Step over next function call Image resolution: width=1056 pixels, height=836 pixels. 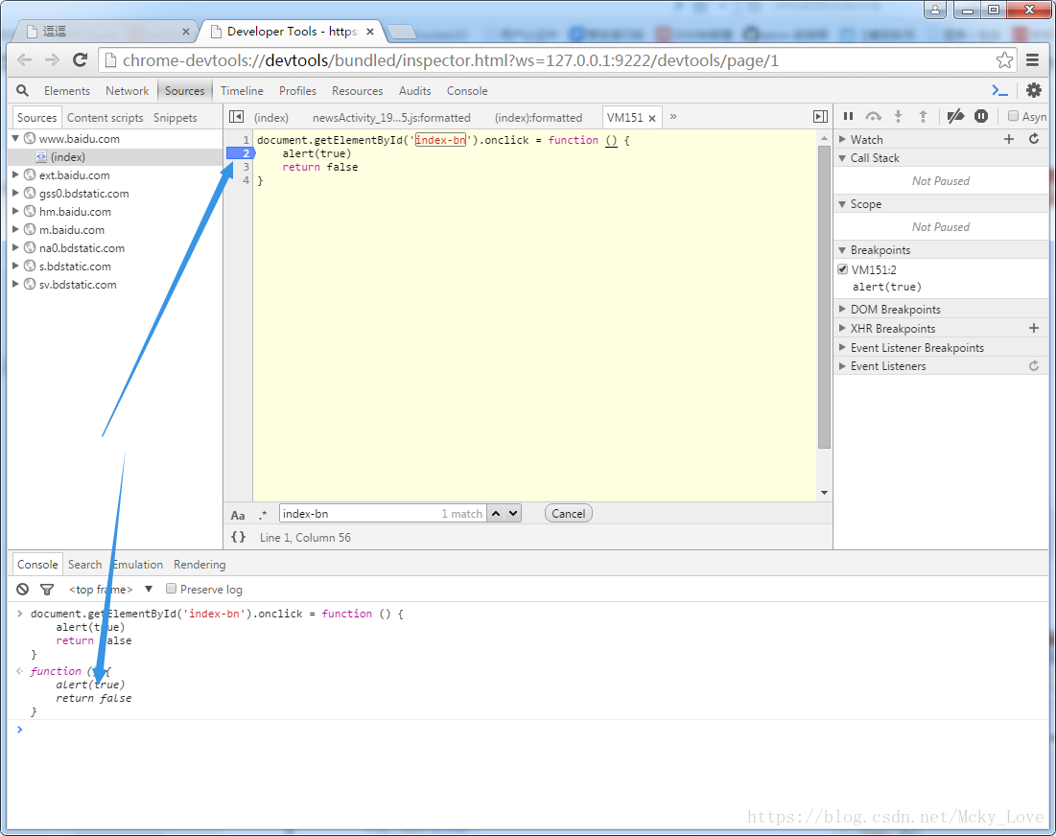[874, 116]
